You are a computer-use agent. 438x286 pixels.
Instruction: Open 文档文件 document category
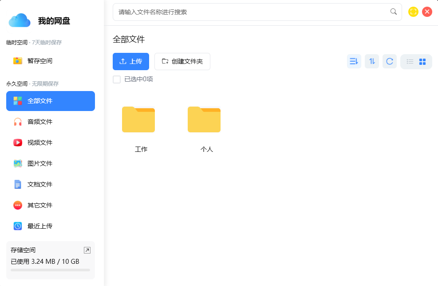[x=39, y=184]
